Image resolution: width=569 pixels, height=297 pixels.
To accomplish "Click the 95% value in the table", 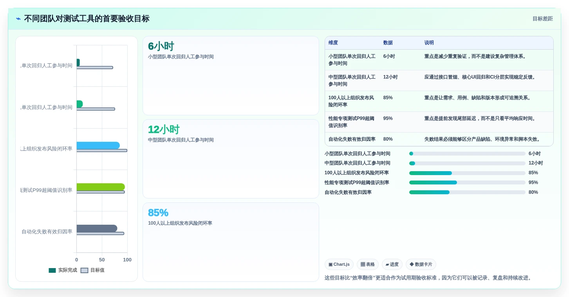I will click(x=388, y=118).
